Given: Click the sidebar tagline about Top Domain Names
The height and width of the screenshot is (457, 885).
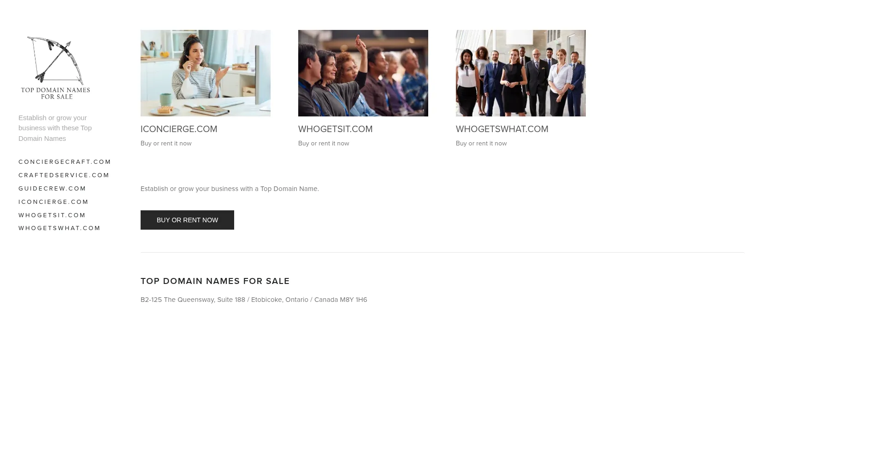Looking at the screenshot, I should click(x=55, y=128).
